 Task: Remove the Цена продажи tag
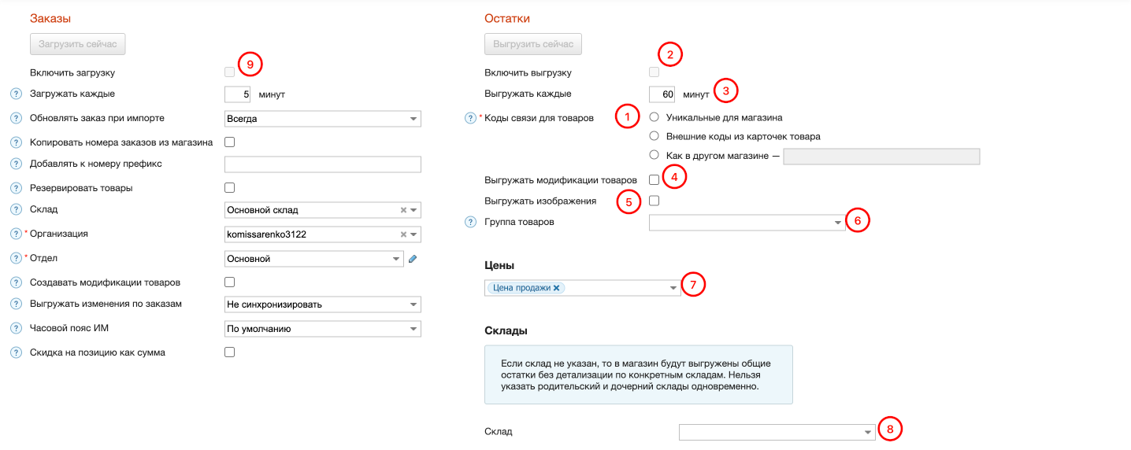[x=556, y=288]
